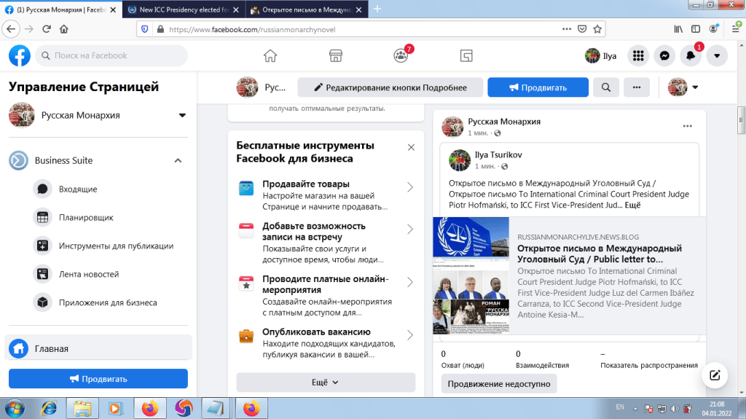
Task: Reload the page
Action: coord(47,29)
